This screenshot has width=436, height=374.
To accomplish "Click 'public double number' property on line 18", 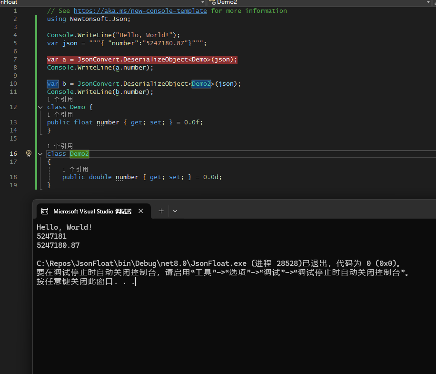I will (x=100, y=177).
